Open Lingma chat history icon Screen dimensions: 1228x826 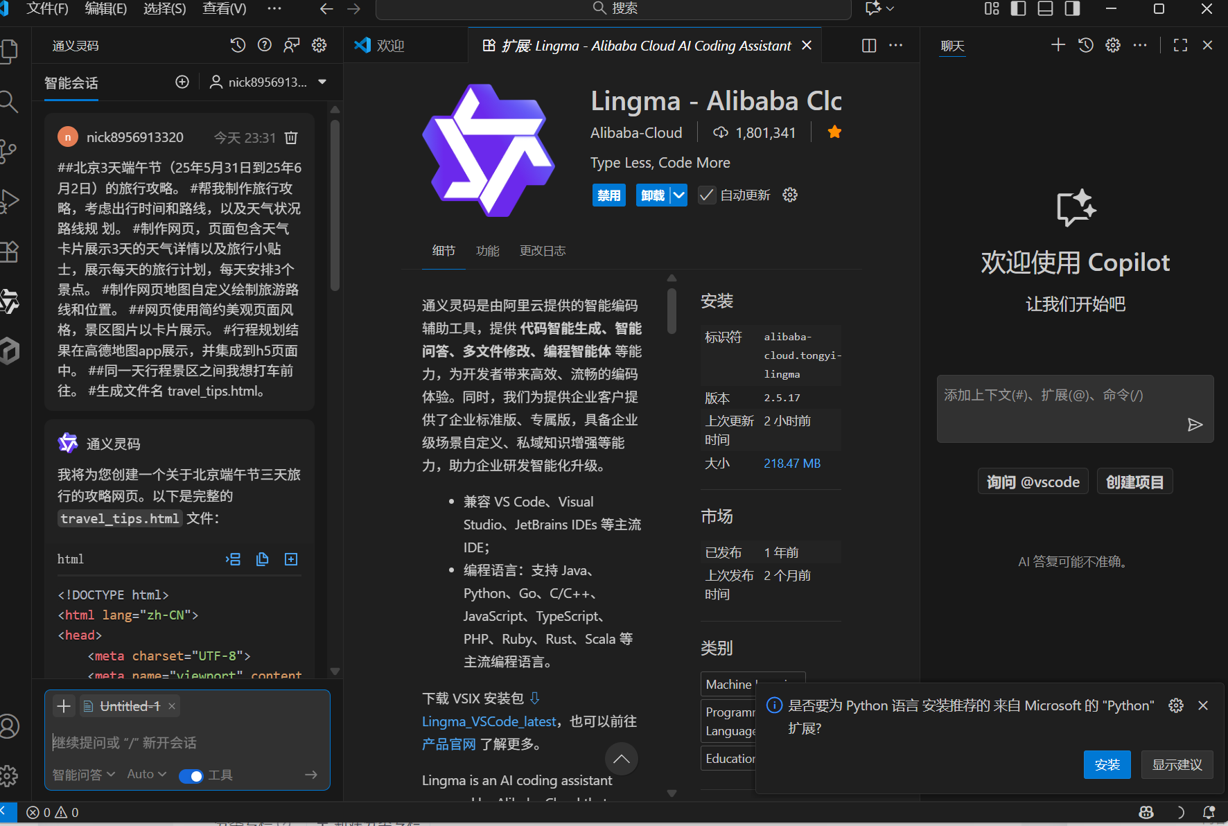click(238, 45)
